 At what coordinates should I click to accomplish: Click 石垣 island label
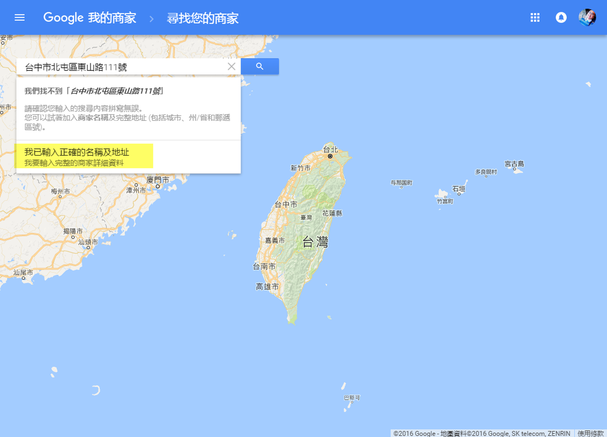[x=459, y=189]
